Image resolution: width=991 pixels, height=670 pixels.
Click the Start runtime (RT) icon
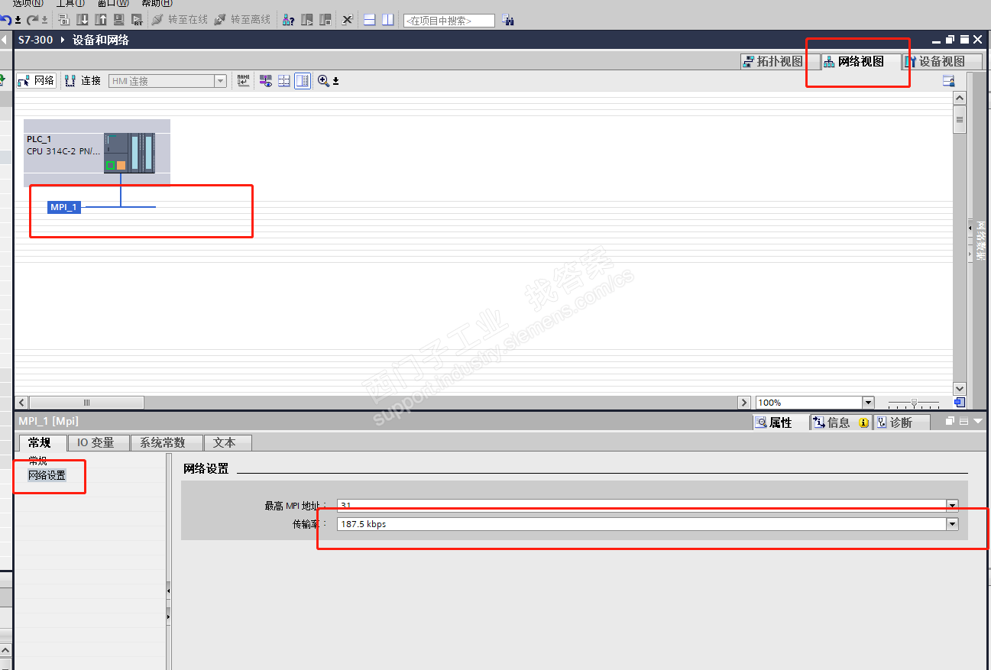tap(138, 20)
